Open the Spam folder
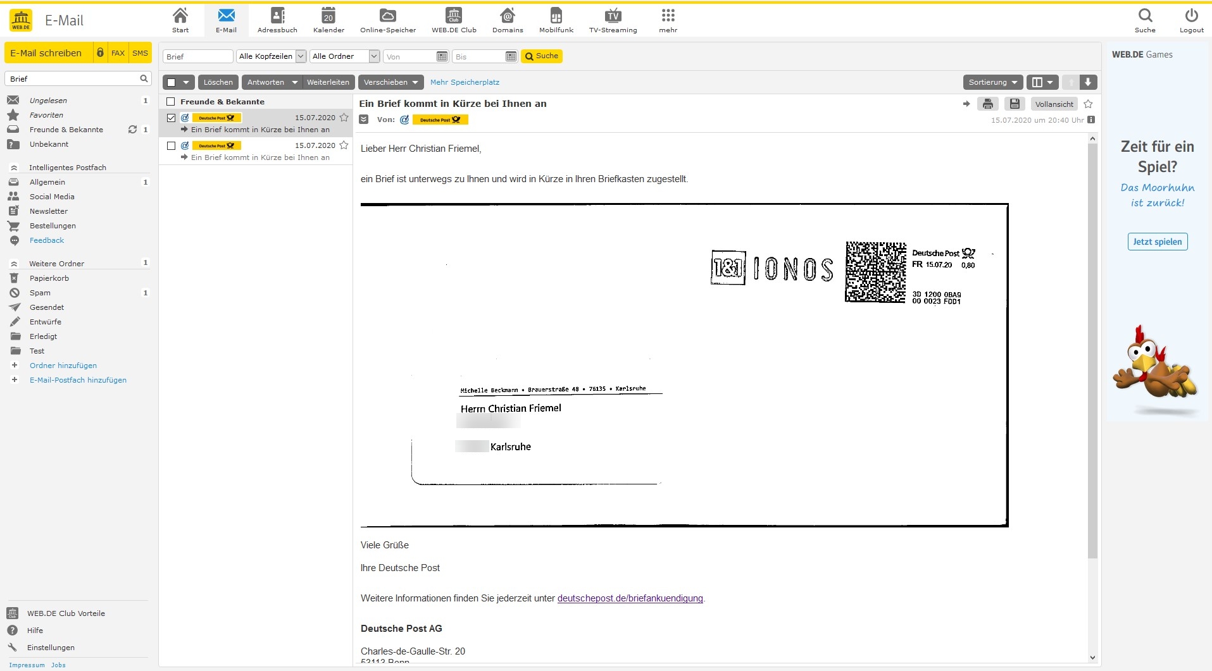This screenshot has height=671, width=1212. (40, 293)
